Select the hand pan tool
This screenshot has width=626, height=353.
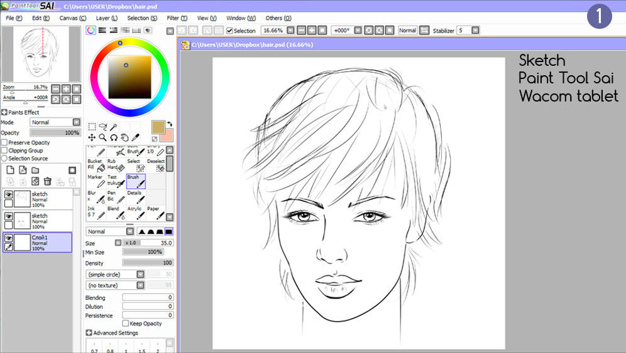point(124,137)
